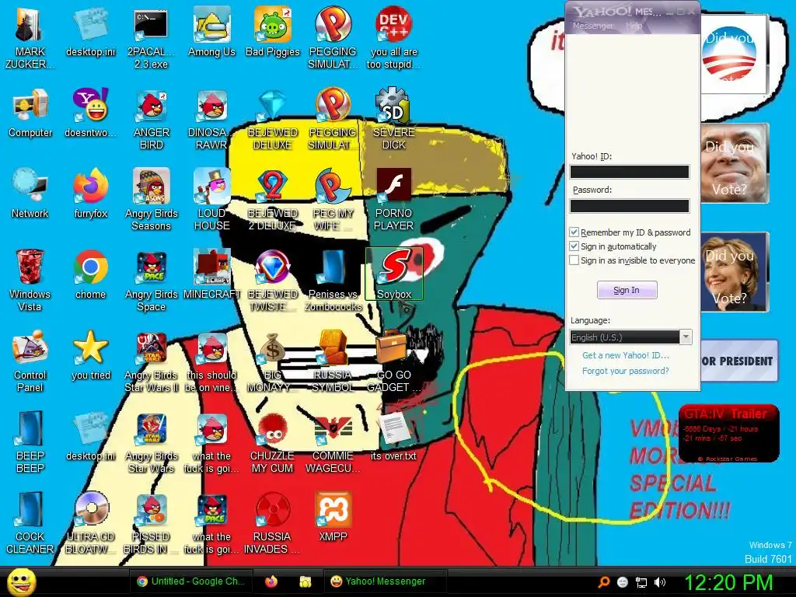Viewport: 796px width, 597px height.
Task: Open the Control Panel icon
Action: 30,361
